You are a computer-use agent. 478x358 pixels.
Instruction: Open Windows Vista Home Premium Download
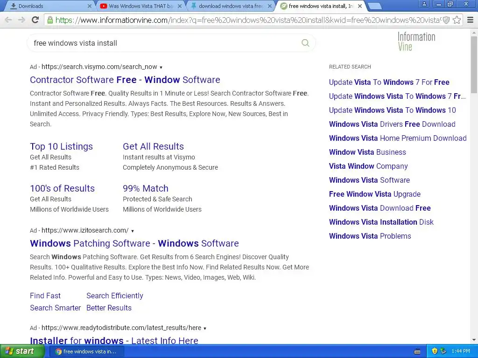[398, 138]
